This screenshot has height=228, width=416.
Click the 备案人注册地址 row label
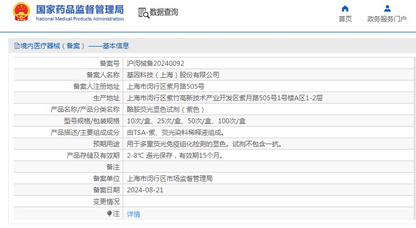pos(96,87)
